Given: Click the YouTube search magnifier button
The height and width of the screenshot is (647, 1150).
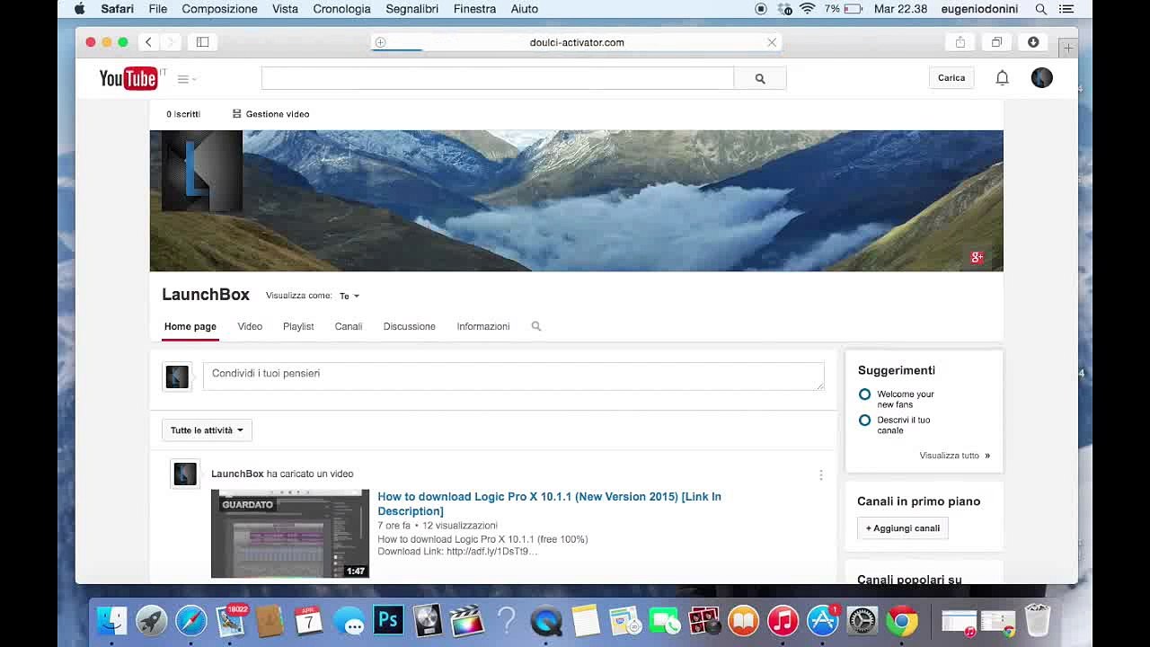Looking at the screenshot, I should [x=760, y=78].
